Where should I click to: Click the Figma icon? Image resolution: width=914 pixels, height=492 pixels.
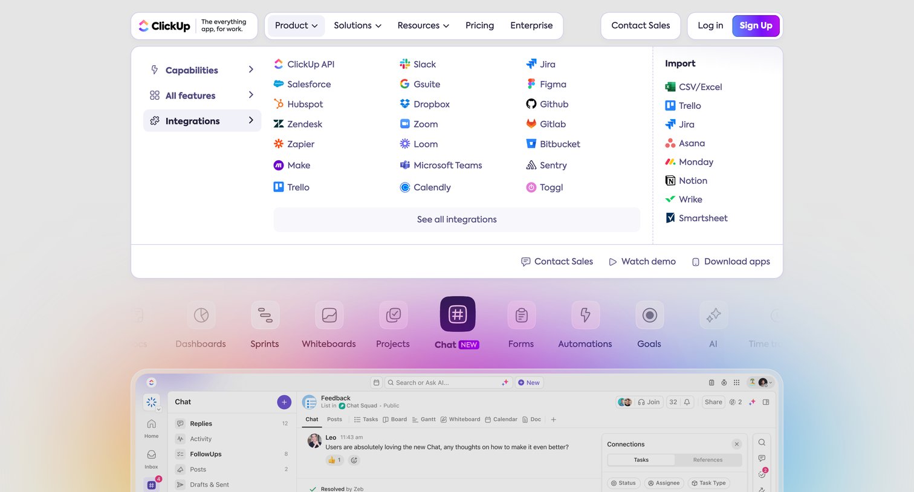(531, 84)
